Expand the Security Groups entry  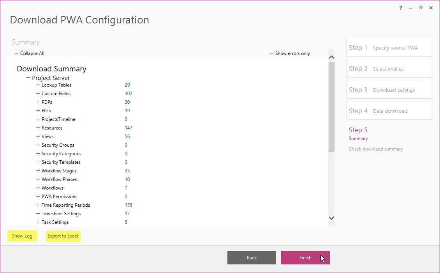click(38, 145)
